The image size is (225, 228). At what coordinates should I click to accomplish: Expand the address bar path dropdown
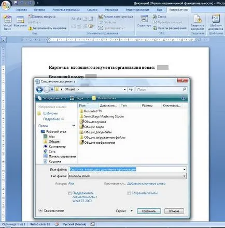point(125,89)
